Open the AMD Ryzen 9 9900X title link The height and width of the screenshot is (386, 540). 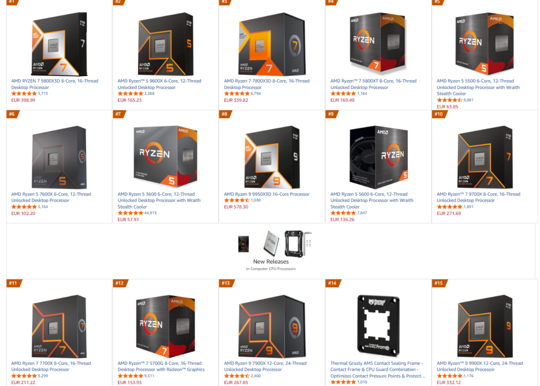pyautogui.click(x=480, y=366)
